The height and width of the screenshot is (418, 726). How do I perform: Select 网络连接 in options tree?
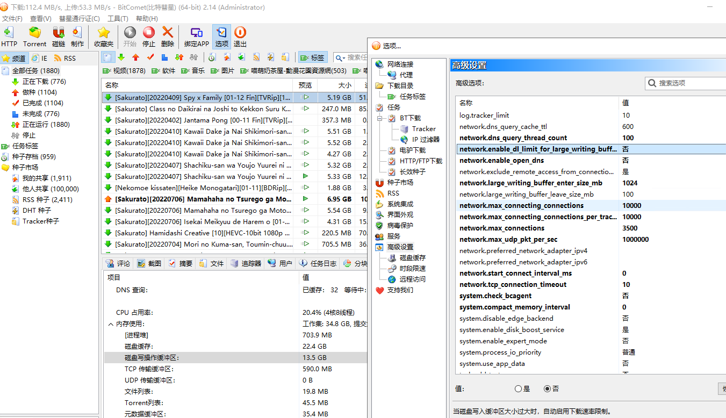click(x=400, y=64)
